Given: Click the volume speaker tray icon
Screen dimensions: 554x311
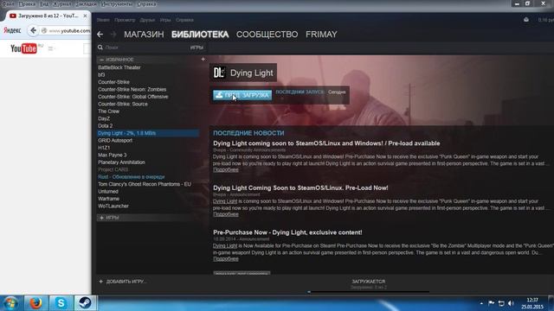Looking at the screenshot, I should [511, 303].
